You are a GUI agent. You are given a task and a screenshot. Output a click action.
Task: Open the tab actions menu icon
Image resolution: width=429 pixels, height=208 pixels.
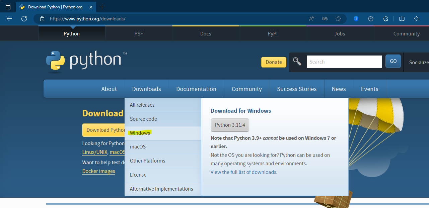pos(8,7)
